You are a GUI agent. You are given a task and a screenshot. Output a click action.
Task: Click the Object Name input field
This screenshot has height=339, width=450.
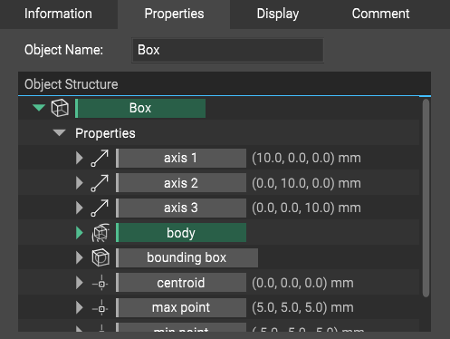coord(228,50)
